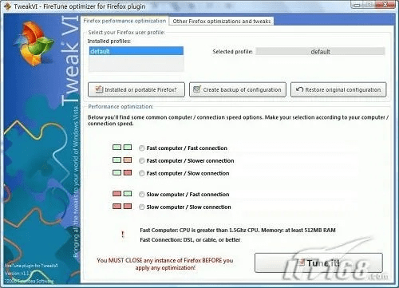The height and width of the screenshot is (288, 399).
Task: Switch to Firefox performance optimization tab
Action: coord(124,21)
